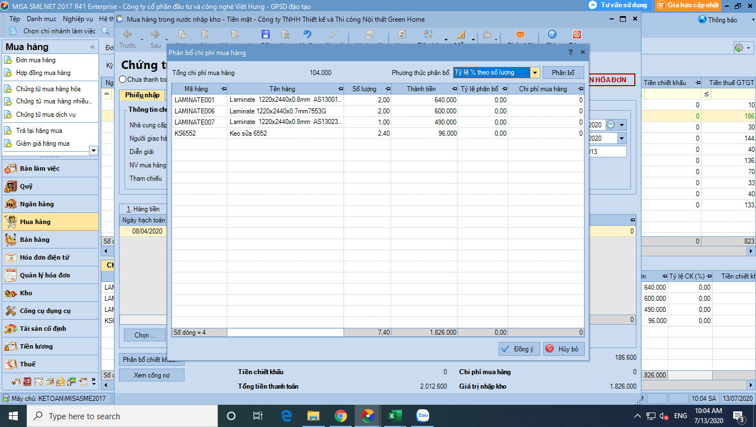Click the Hủy bỏ cancel button
This screenshot has width=756, height=427.
(x=564, y=349)
